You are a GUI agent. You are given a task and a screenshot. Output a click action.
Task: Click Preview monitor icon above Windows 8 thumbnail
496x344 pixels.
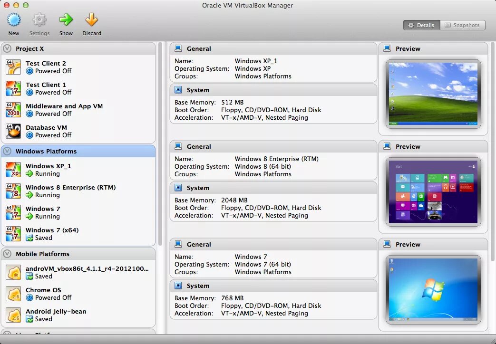click(387, 146)
